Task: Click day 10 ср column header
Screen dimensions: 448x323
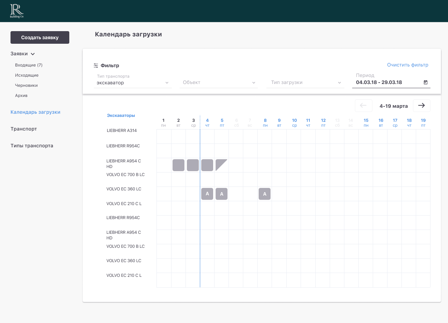Action: click(294, 122)
